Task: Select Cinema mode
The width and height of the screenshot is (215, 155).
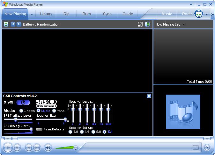Action: click(21, 111)
